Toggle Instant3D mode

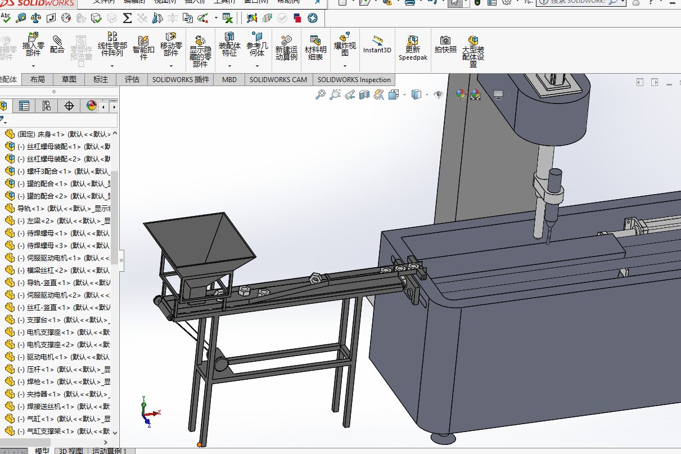(x=377, y=44)
